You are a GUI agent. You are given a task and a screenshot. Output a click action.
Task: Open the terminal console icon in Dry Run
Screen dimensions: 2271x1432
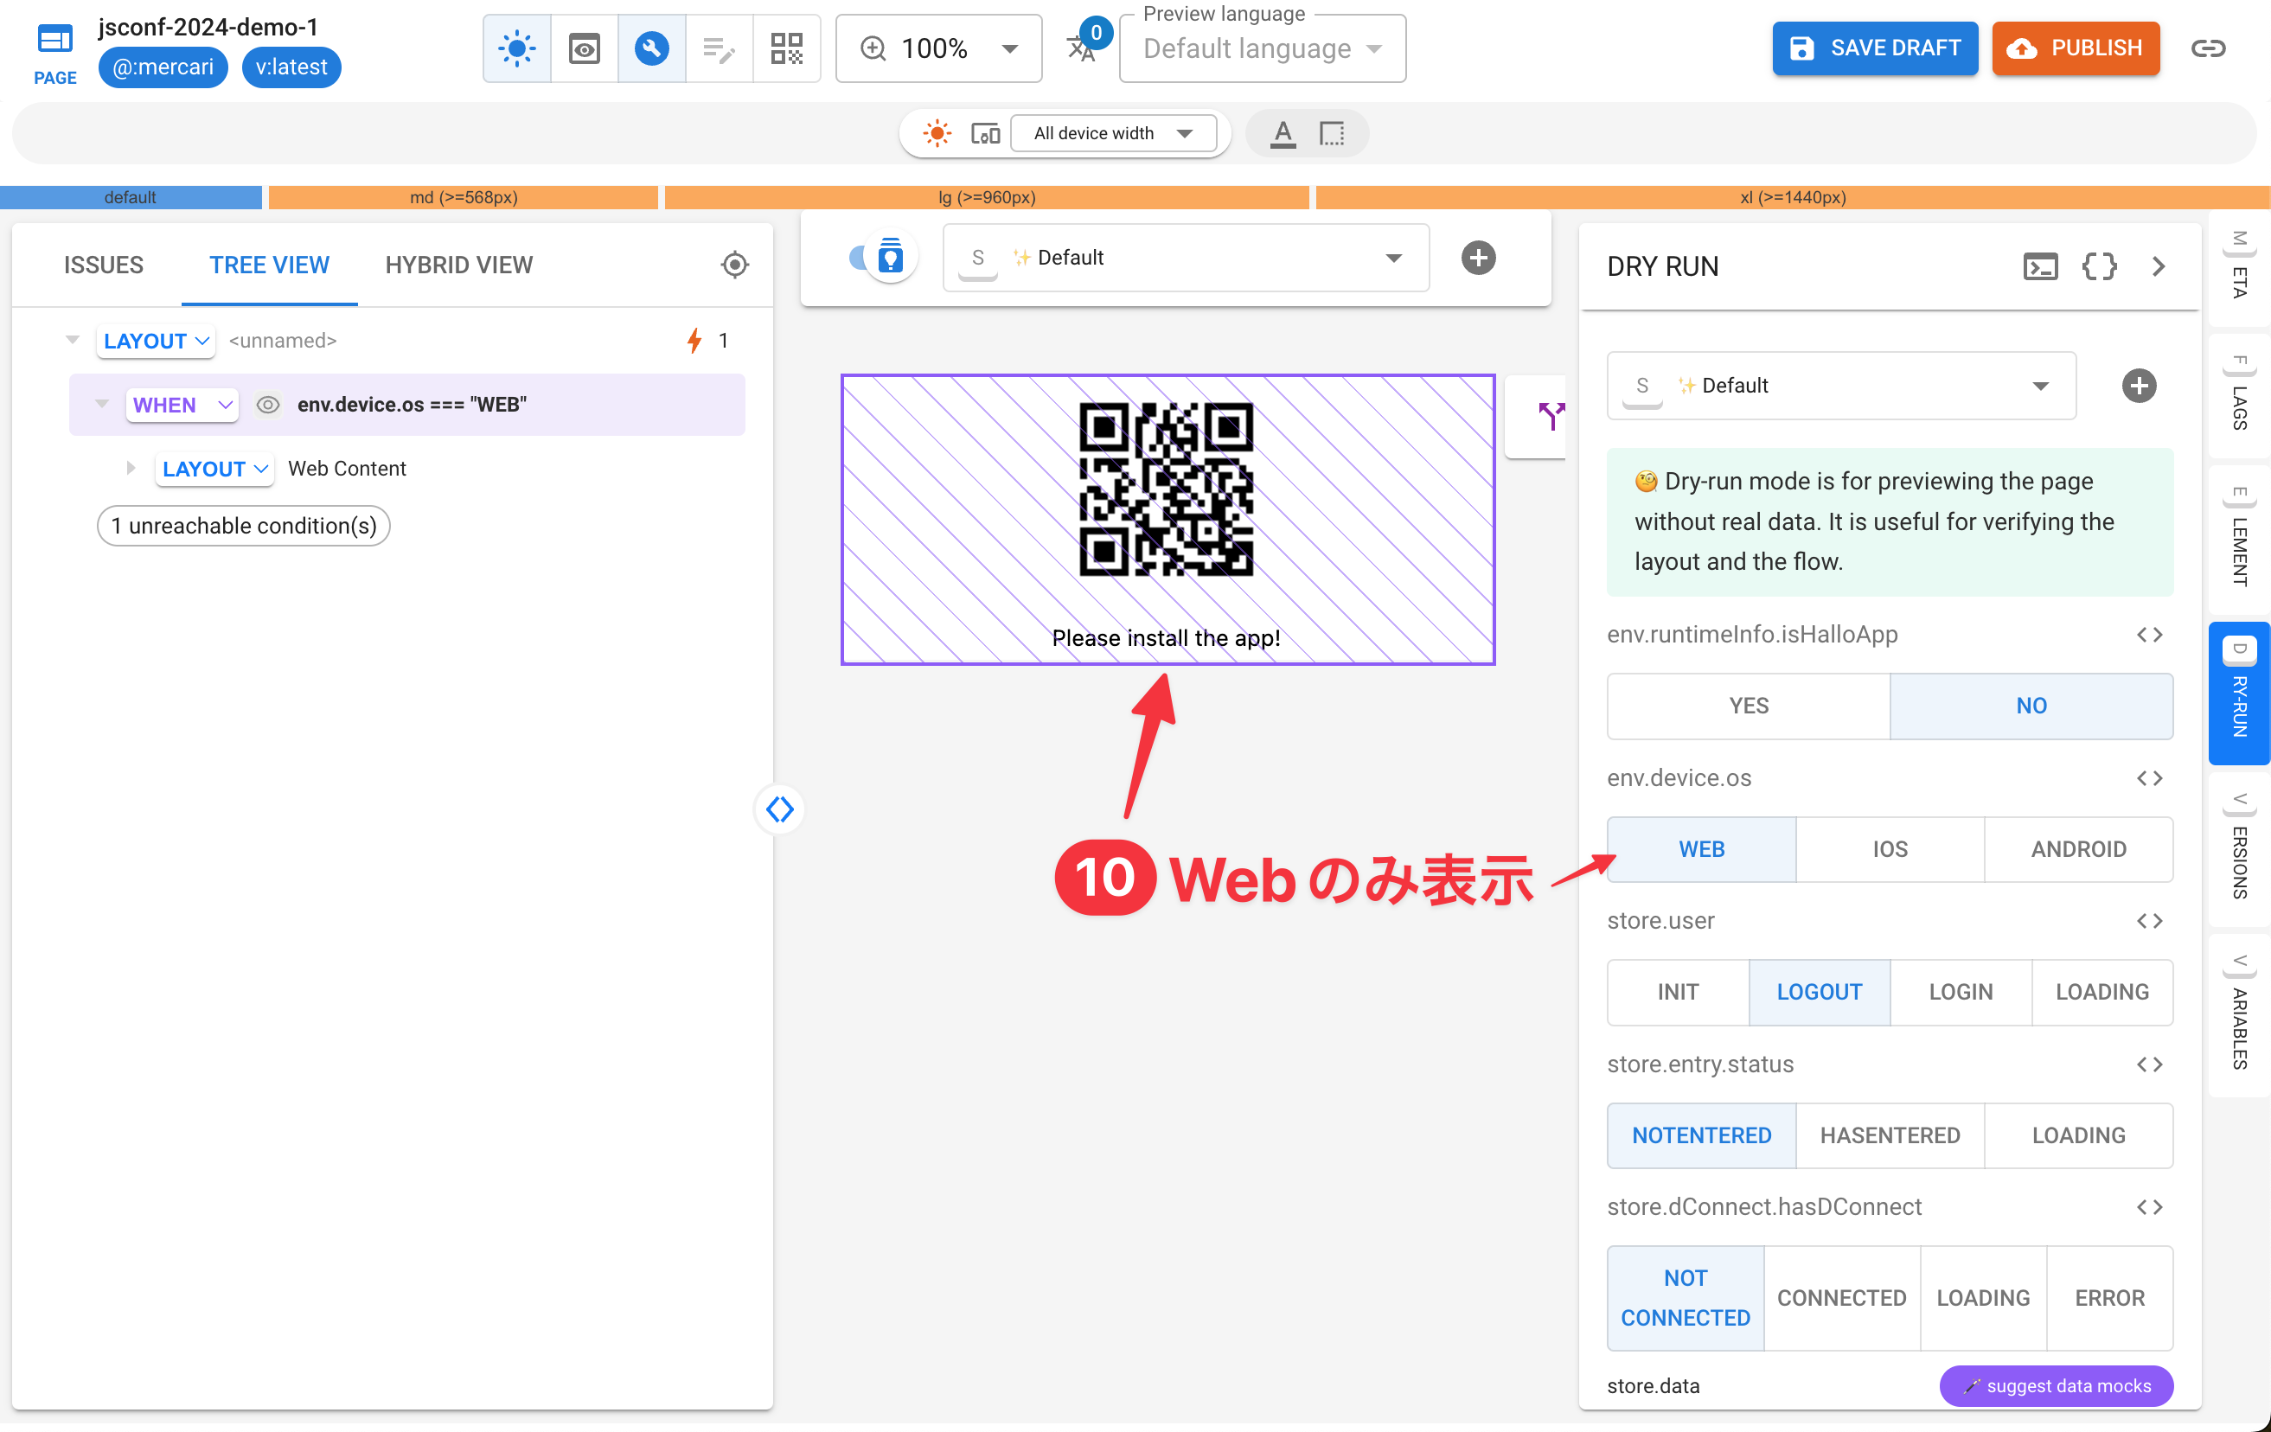[2040, 267]
